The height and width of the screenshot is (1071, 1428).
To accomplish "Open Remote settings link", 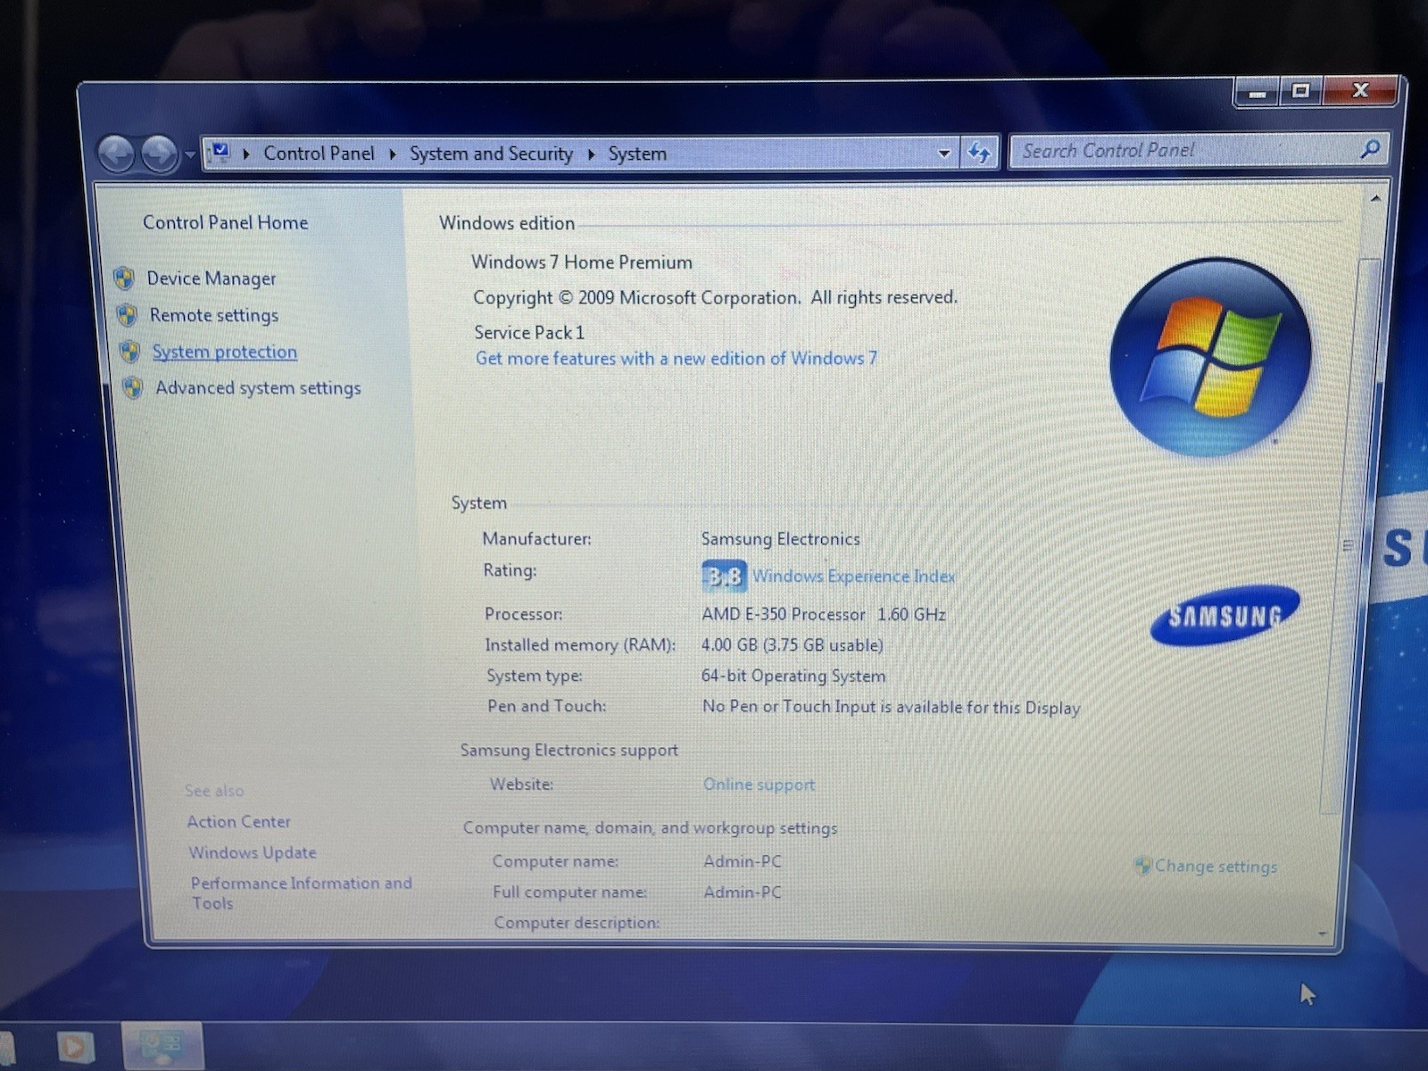I will point(214,315).
